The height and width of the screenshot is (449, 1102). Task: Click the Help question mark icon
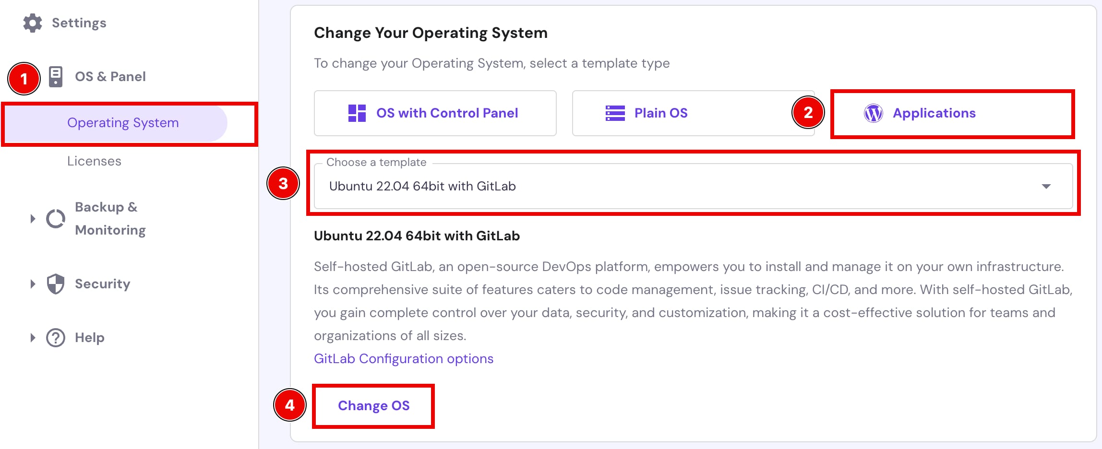[x=55, y=337]
